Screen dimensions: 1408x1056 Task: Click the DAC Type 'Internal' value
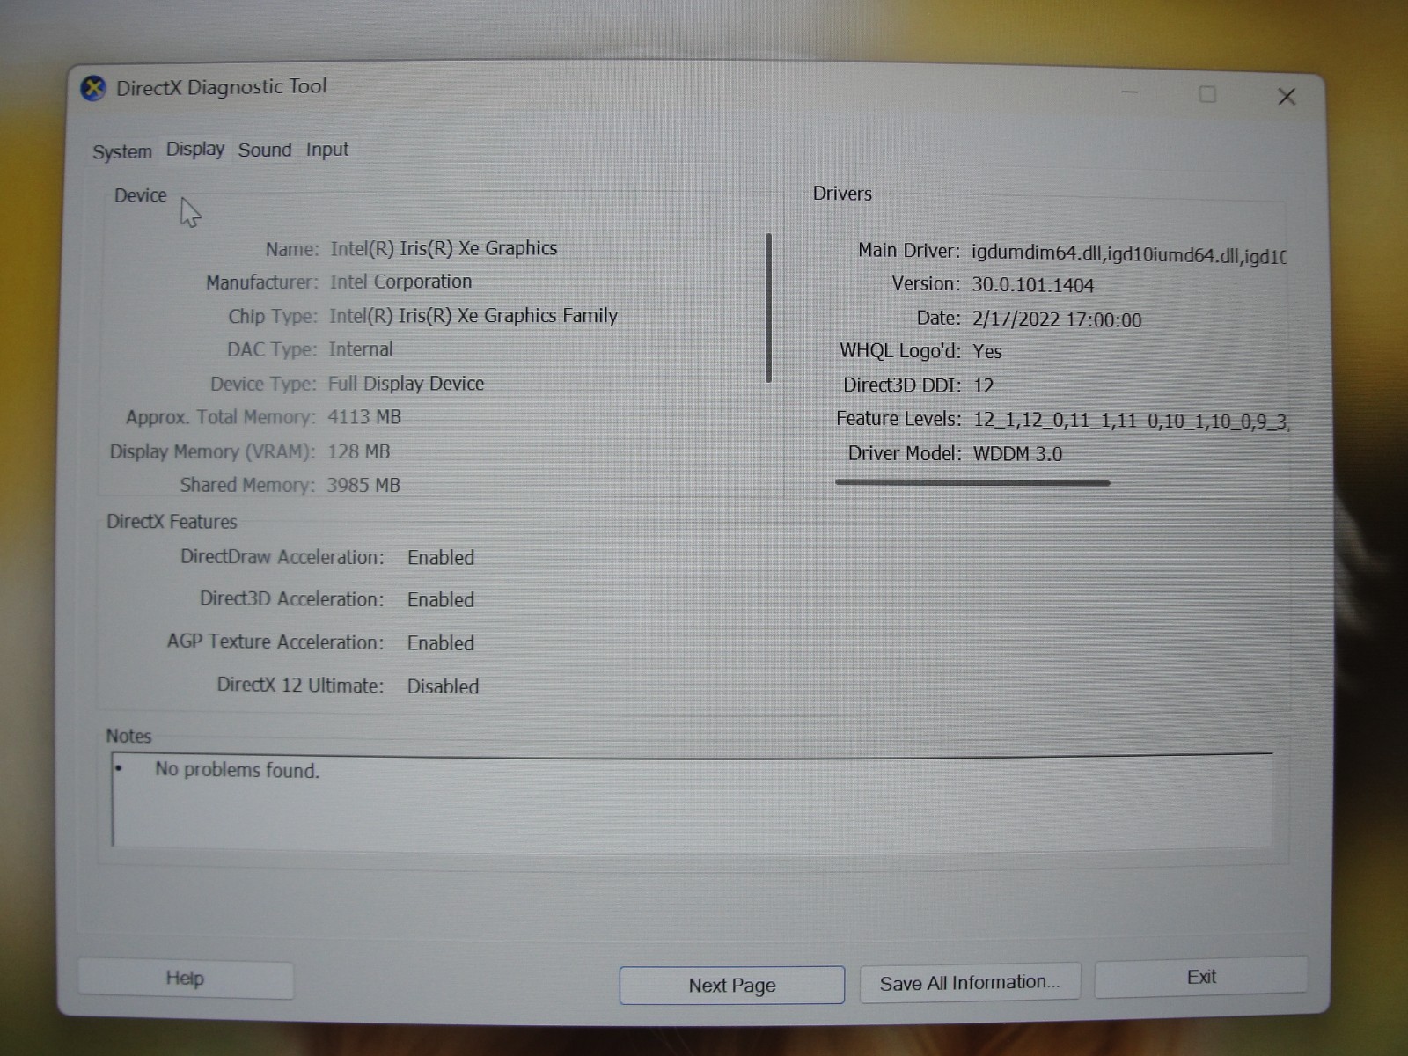[361, 349]
